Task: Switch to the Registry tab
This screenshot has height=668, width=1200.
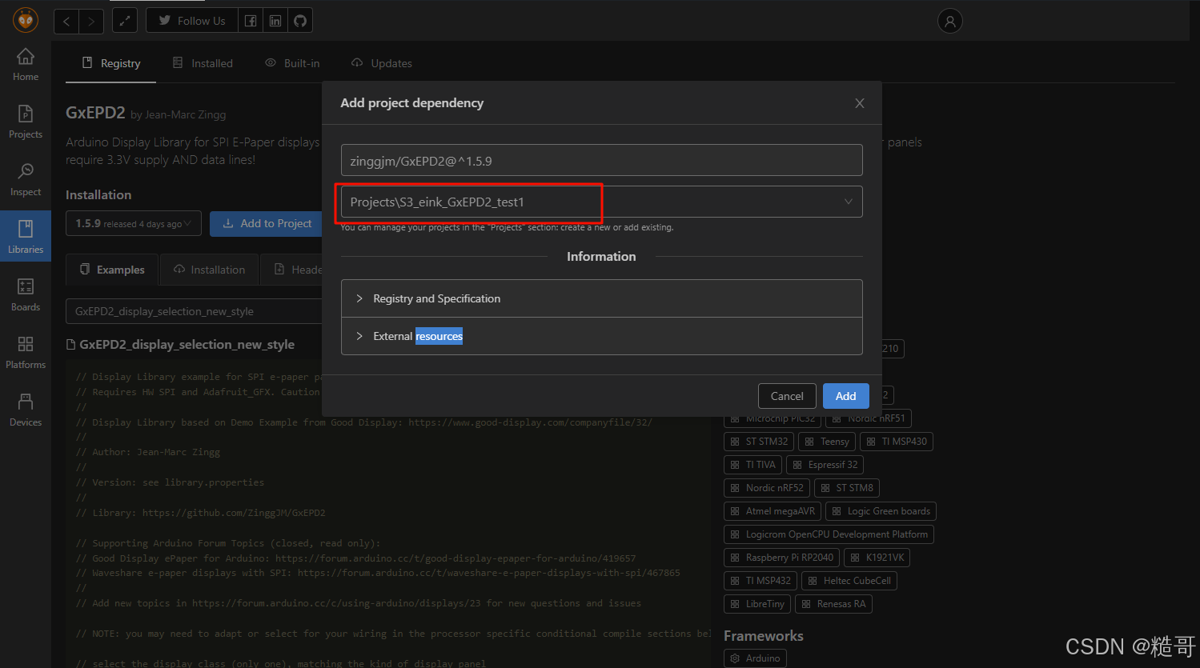Action: (x=111, y=63)
